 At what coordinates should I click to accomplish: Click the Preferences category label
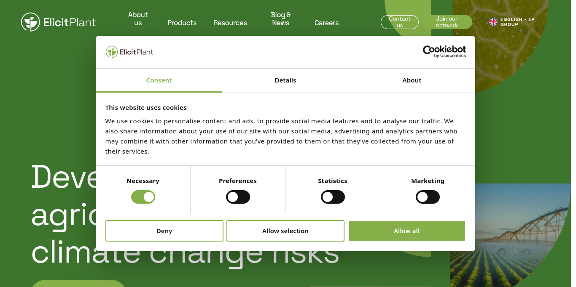(238, 181)
